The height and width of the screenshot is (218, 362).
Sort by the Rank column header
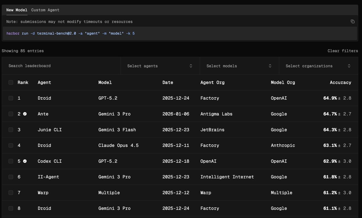23,82
